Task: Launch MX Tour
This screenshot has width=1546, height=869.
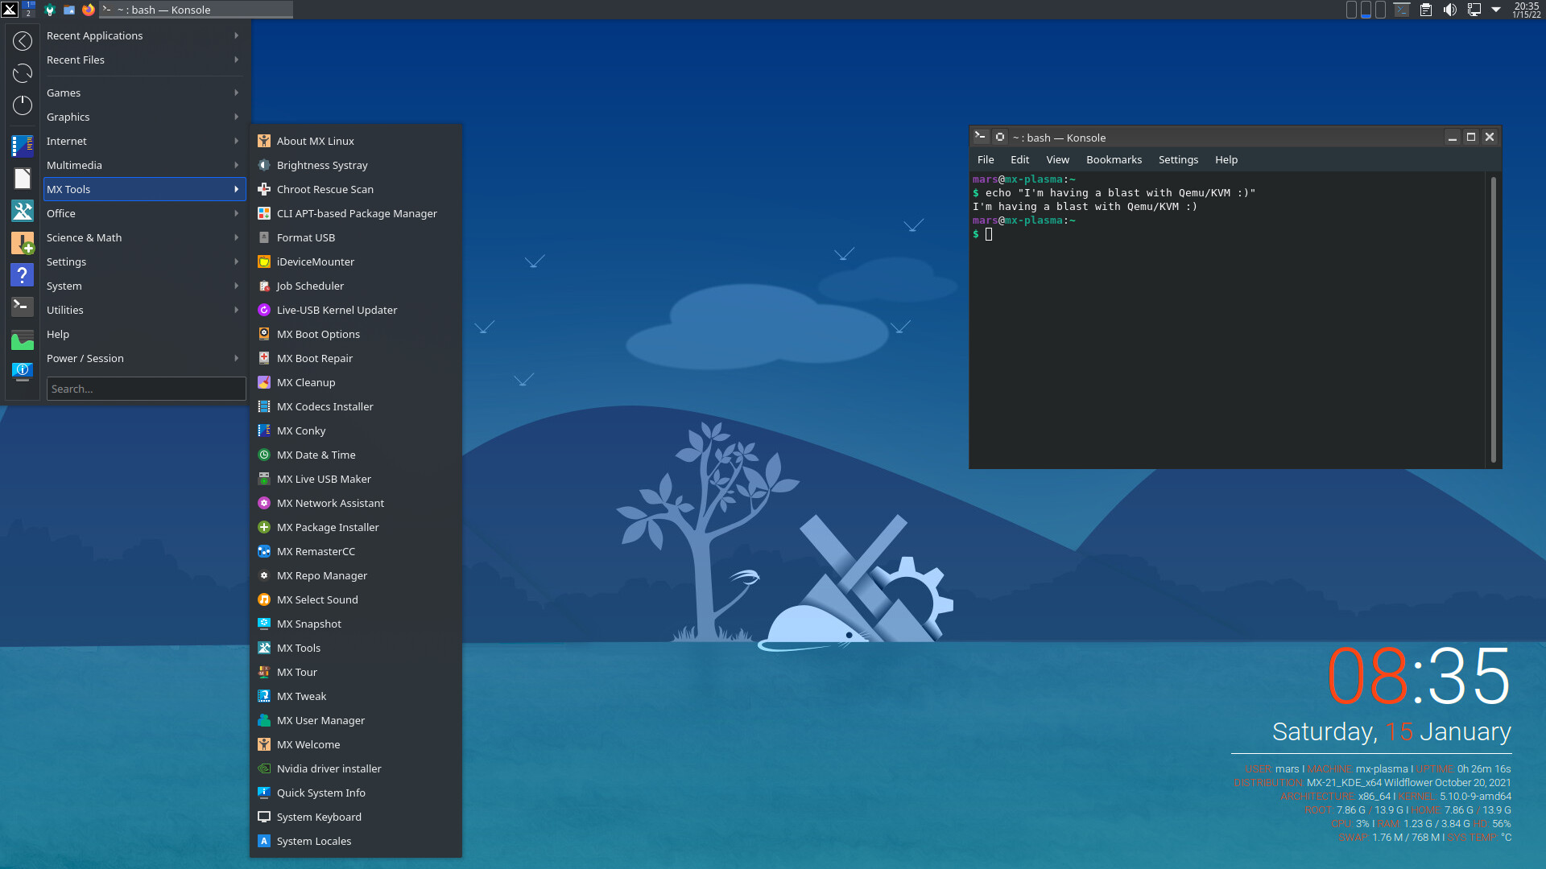Action: (x=355, y=672)
